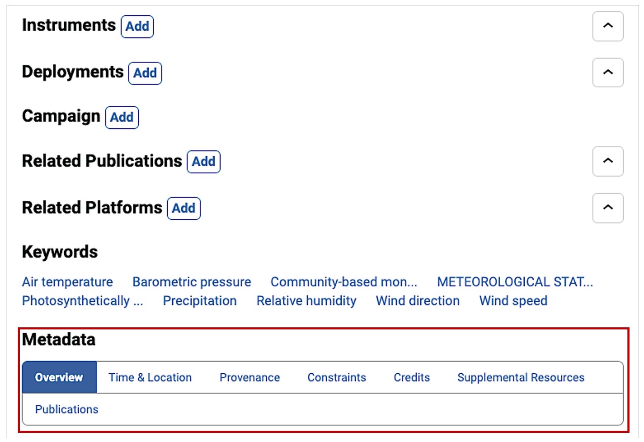Collapse the Related Platforms section chevron
644x442 pixels.
pyautogui.click(x=608, y=208)
